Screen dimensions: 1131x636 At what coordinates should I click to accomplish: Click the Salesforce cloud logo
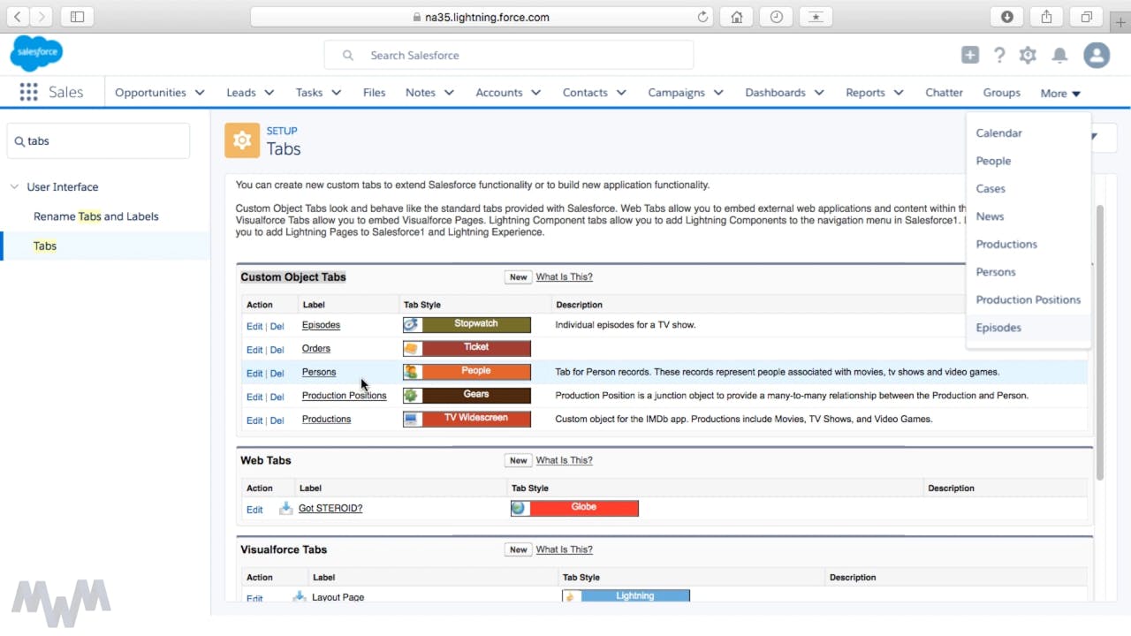tap(36, 53)
